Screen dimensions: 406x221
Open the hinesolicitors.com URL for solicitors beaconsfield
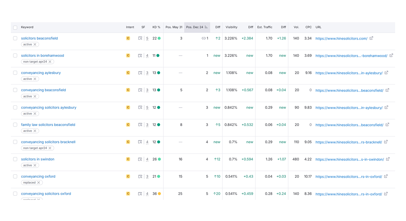coord(341,38)
